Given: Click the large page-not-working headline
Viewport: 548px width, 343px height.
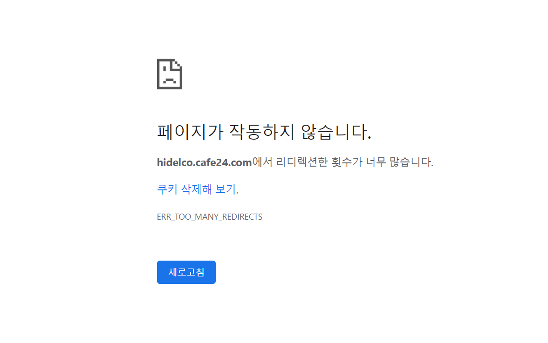Looking at the screenshot, I should point(264,132).
